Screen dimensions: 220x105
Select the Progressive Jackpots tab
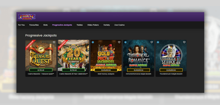pyautogui.click(x=62, y=25)
